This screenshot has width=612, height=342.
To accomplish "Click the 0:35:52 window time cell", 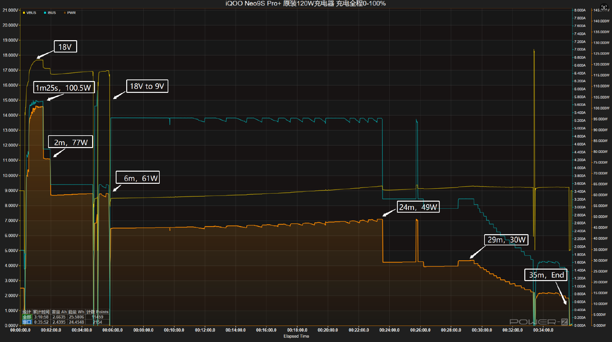I will coord(41,322).
